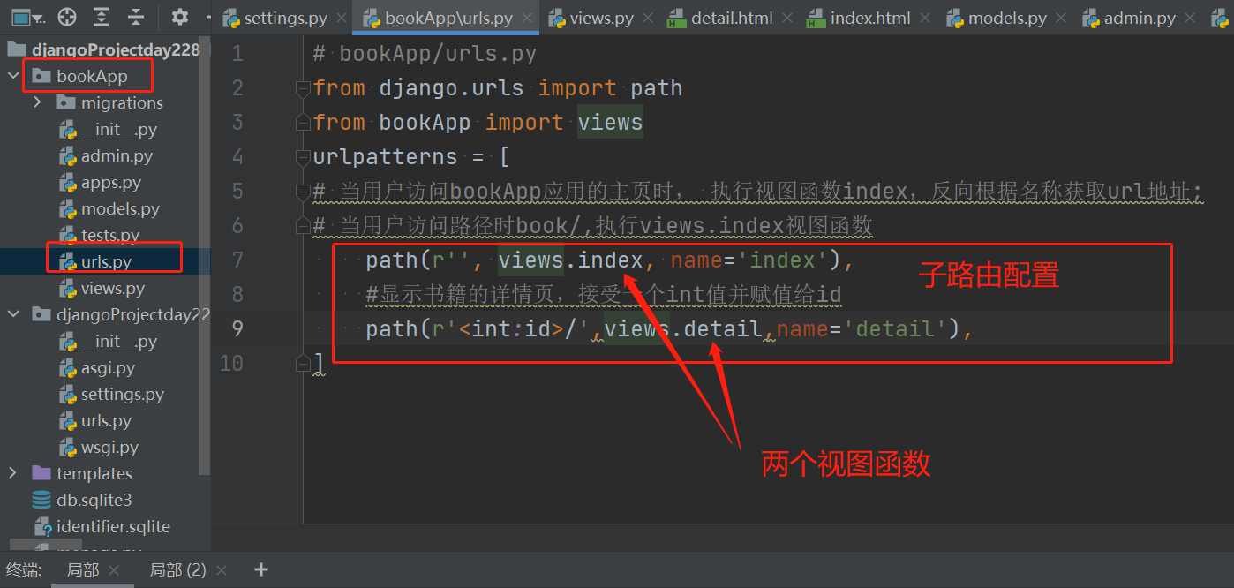Close the bookApp\urls.py editor tab
Image resolution: width=1234 pixels, height=588 pixels.
point(527,19)
